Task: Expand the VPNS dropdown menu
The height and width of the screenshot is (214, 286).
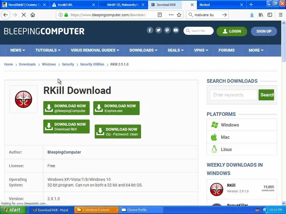Action: (x=201, y=50)
